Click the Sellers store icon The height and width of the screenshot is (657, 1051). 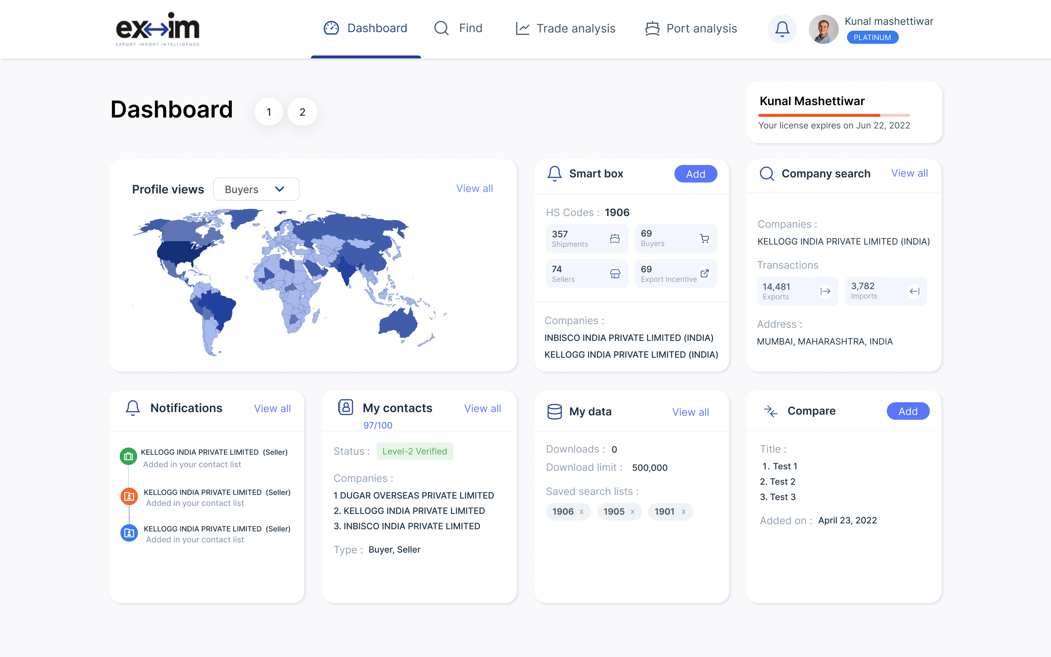tap(615, 274)
